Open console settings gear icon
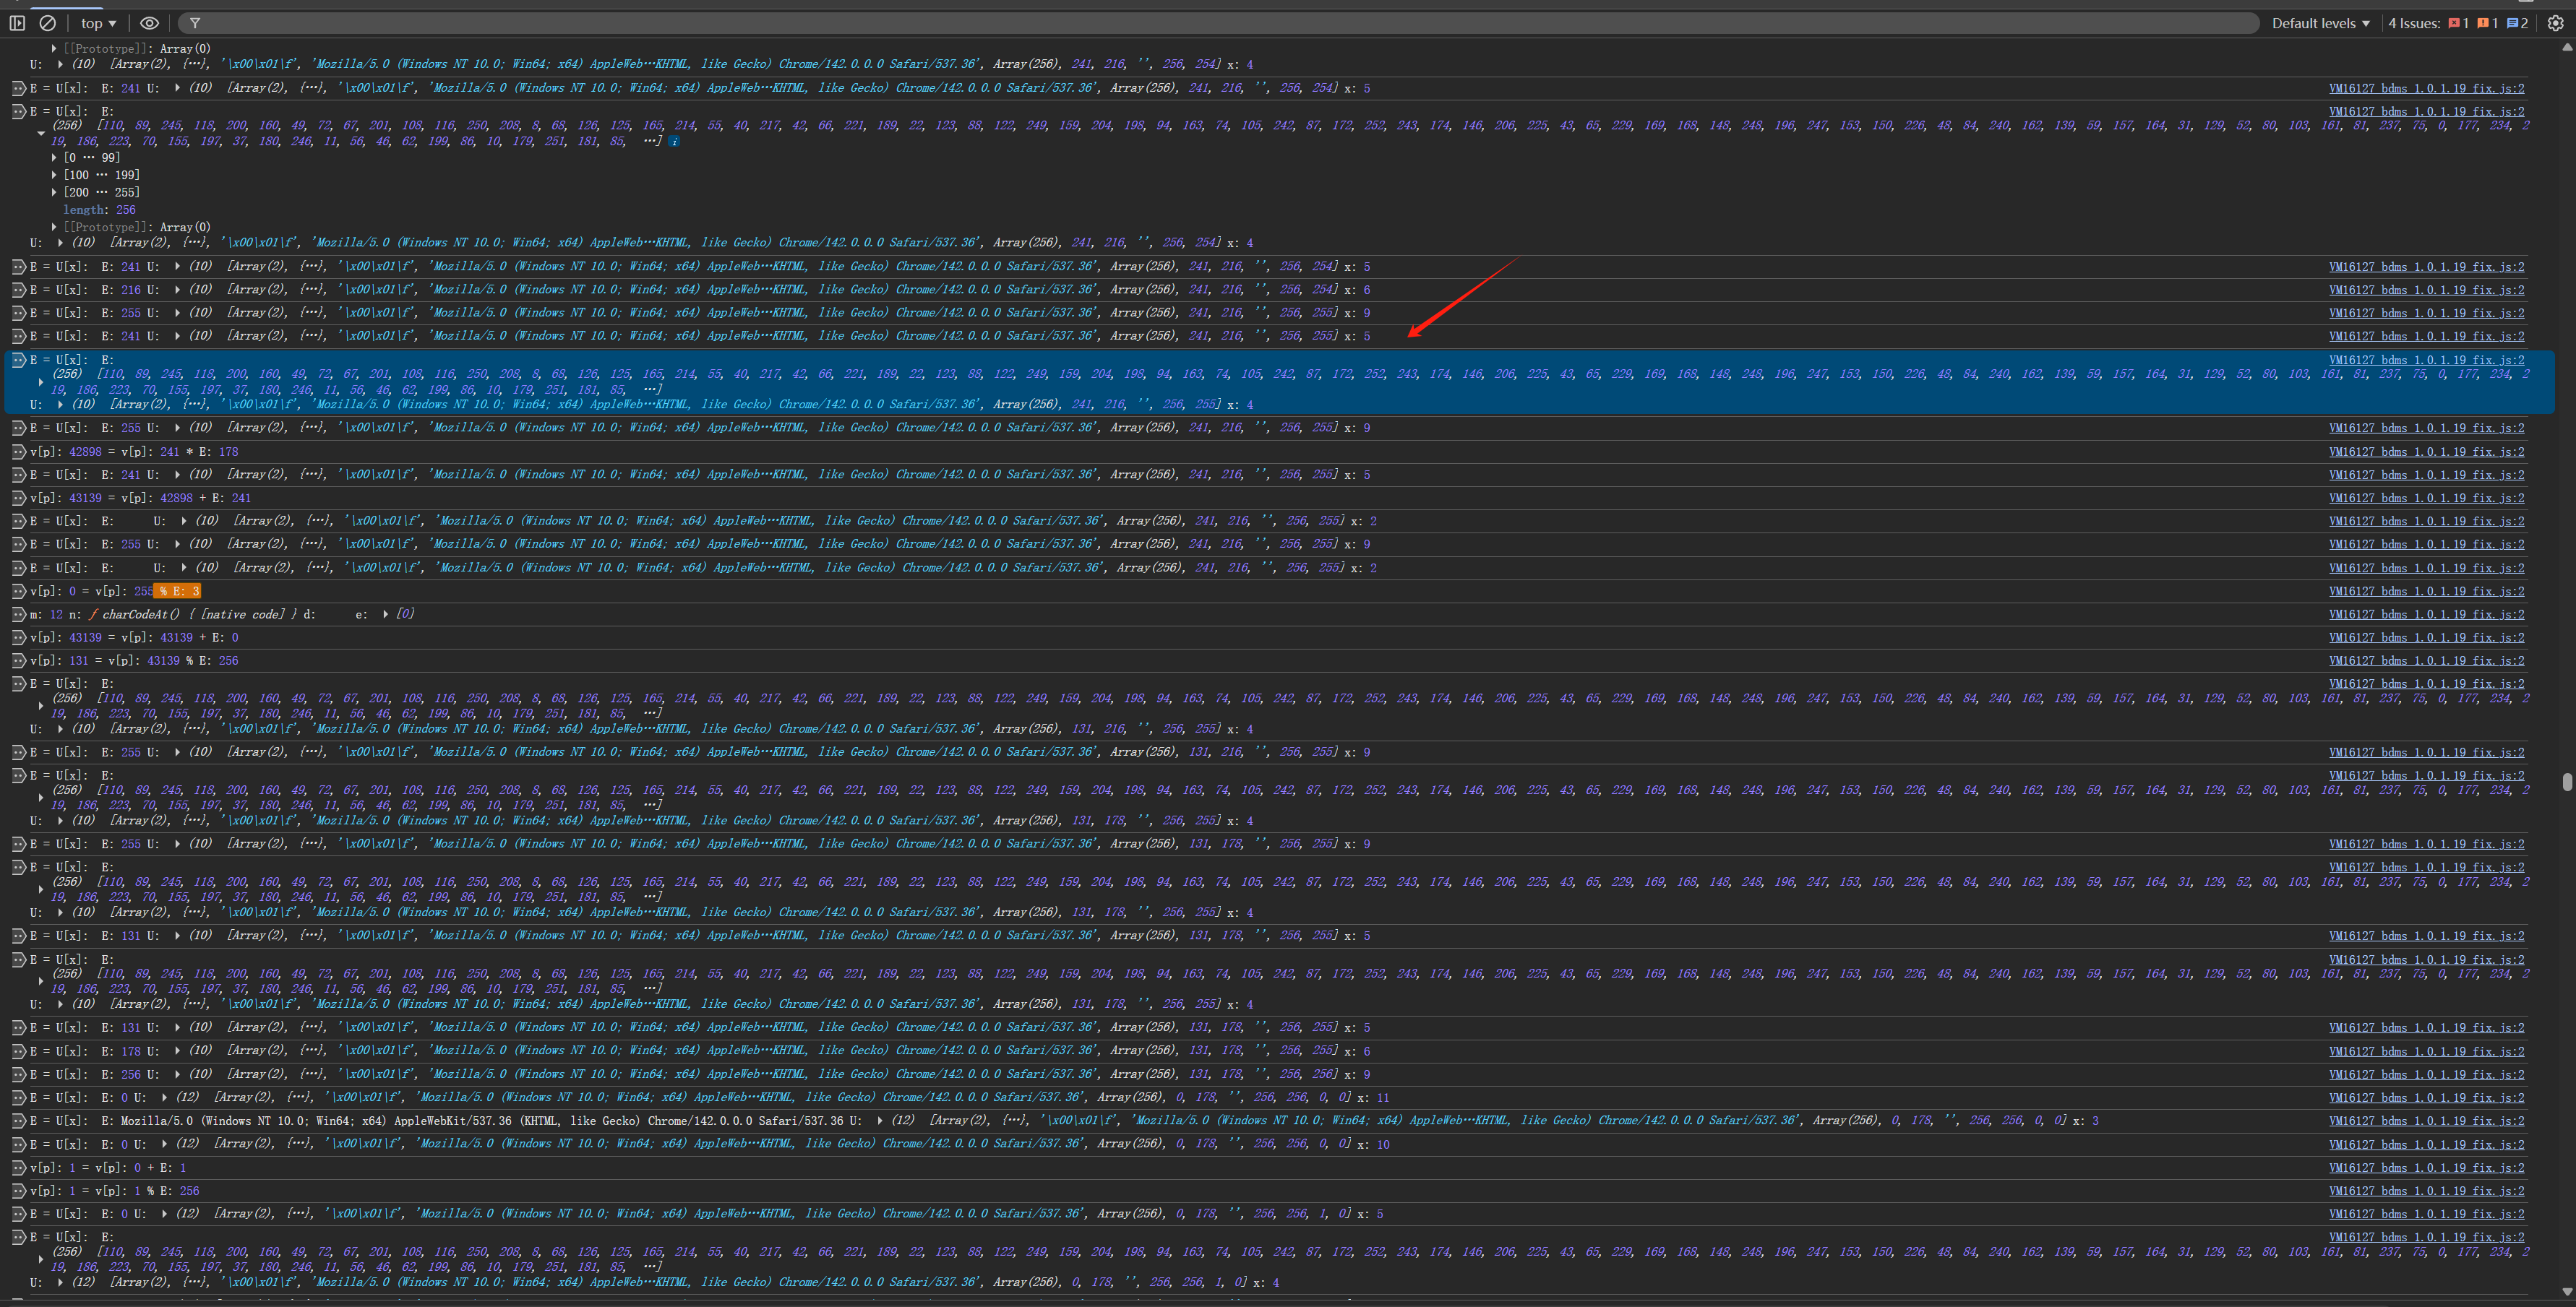2576x1307 pixels. click(x=2555, y=23)
